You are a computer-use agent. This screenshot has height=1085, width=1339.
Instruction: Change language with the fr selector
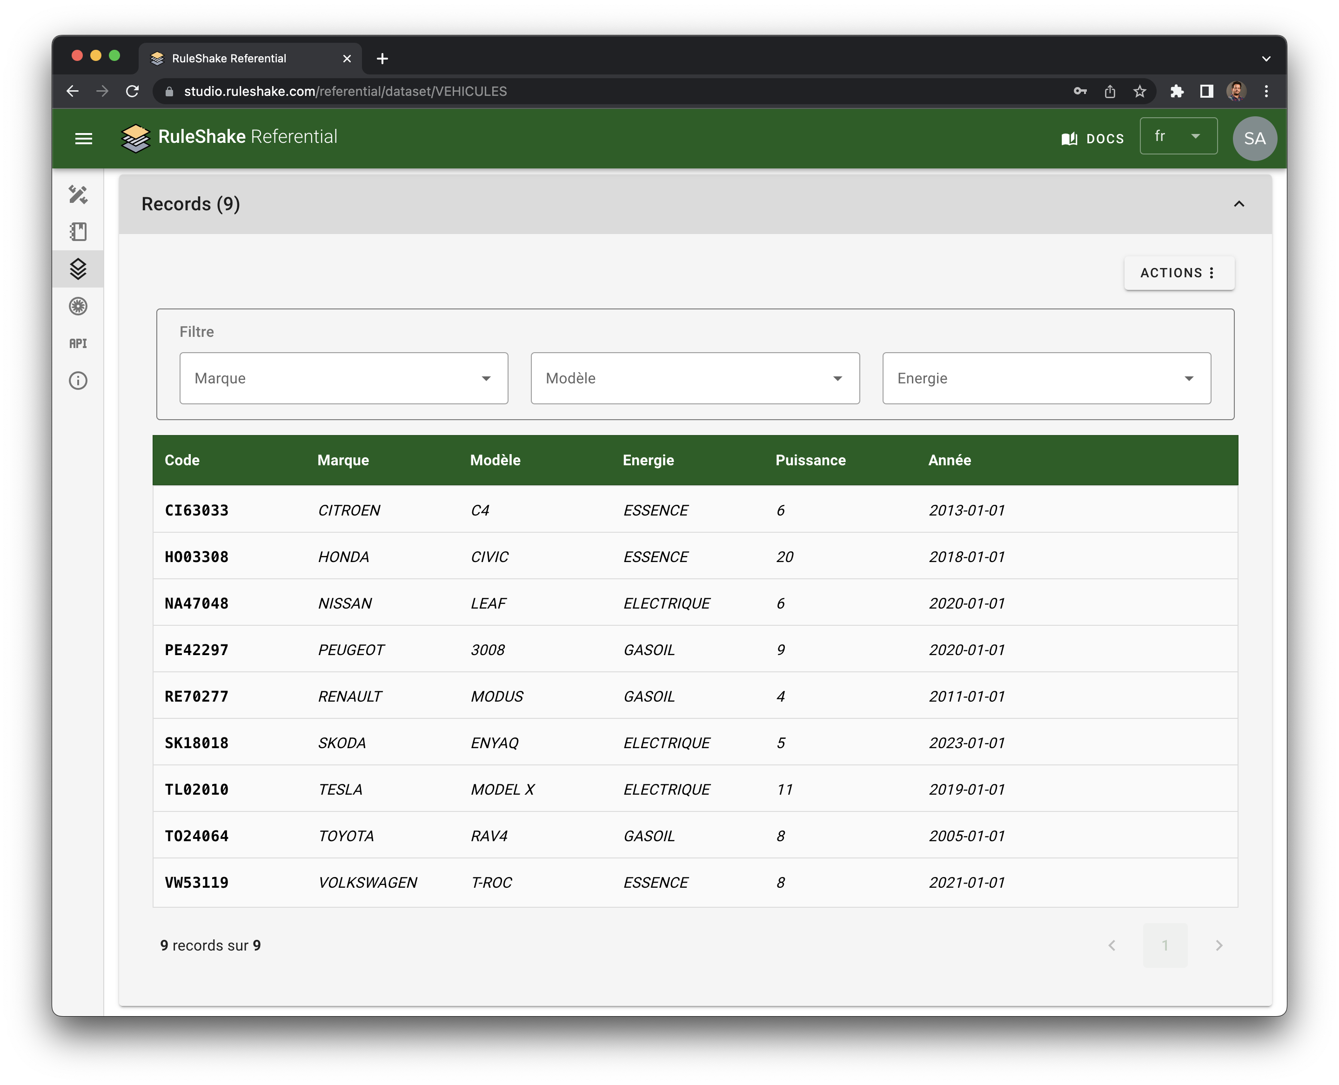1178,136
